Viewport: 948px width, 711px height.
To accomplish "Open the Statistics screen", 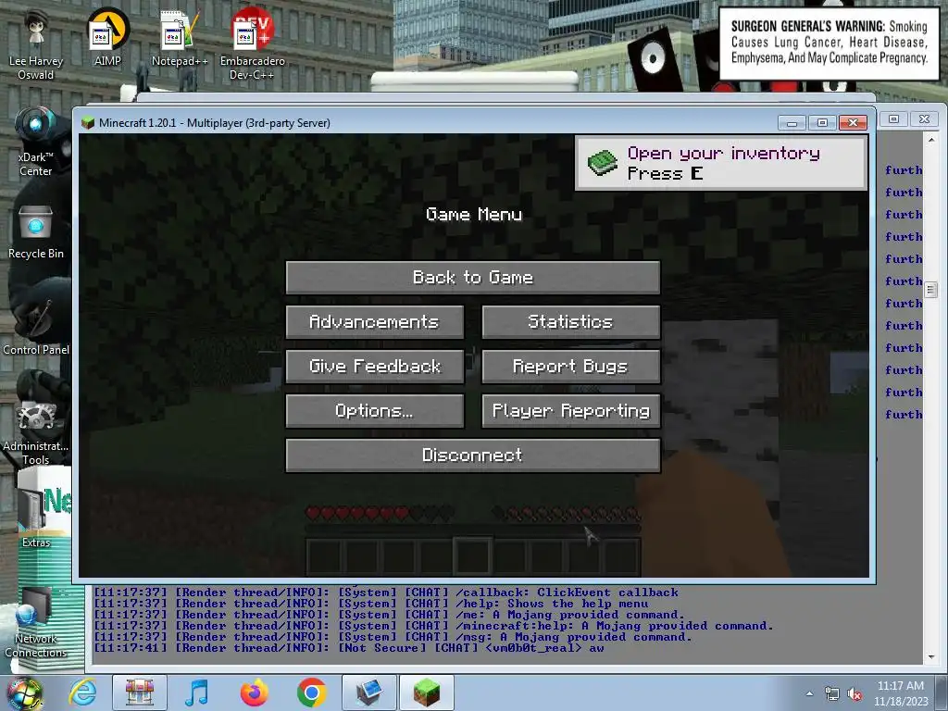I will [570, 321].
